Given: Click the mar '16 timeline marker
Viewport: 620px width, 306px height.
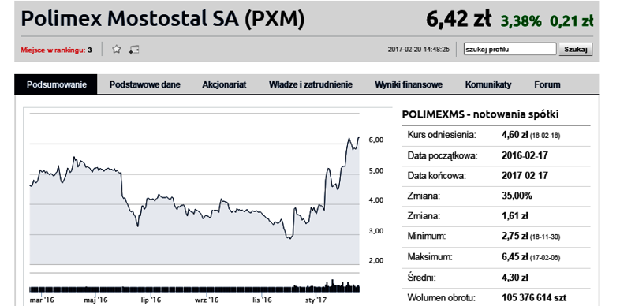Looking at the screenshot, I should [42, 300].
